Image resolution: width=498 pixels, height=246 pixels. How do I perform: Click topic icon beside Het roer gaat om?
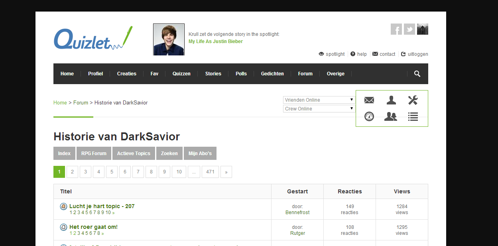pyautogui.click(x=63, y=227)
